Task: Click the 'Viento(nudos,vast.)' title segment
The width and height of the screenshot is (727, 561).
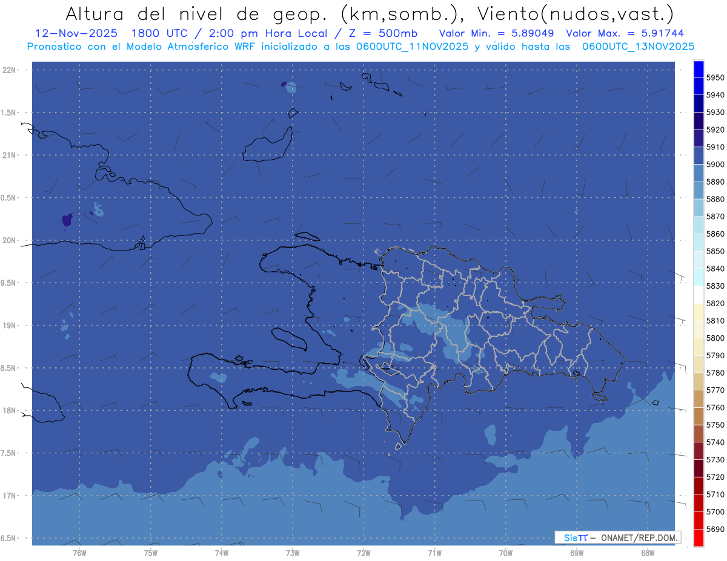Action: (x=576, y=13)
